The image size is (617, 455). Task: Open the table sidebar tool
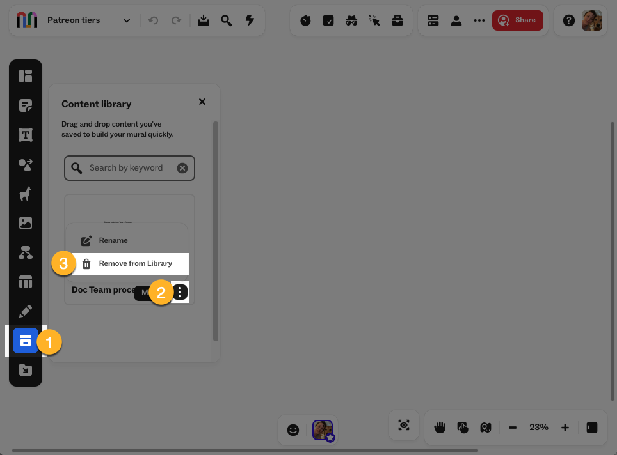(x=26, y=282)
